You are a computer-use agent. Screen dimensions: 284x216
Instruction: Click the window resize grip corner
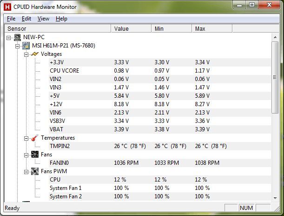pyautogui.click(x=277, y=209)
